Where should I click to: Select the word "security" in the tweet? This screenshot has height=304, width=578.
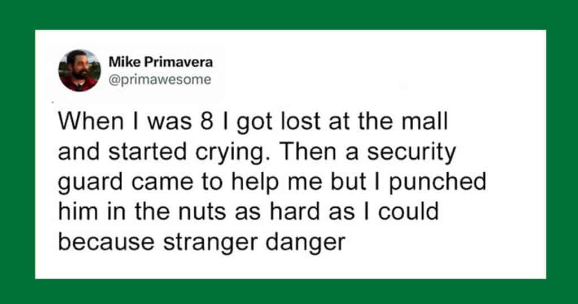[411, 153]
